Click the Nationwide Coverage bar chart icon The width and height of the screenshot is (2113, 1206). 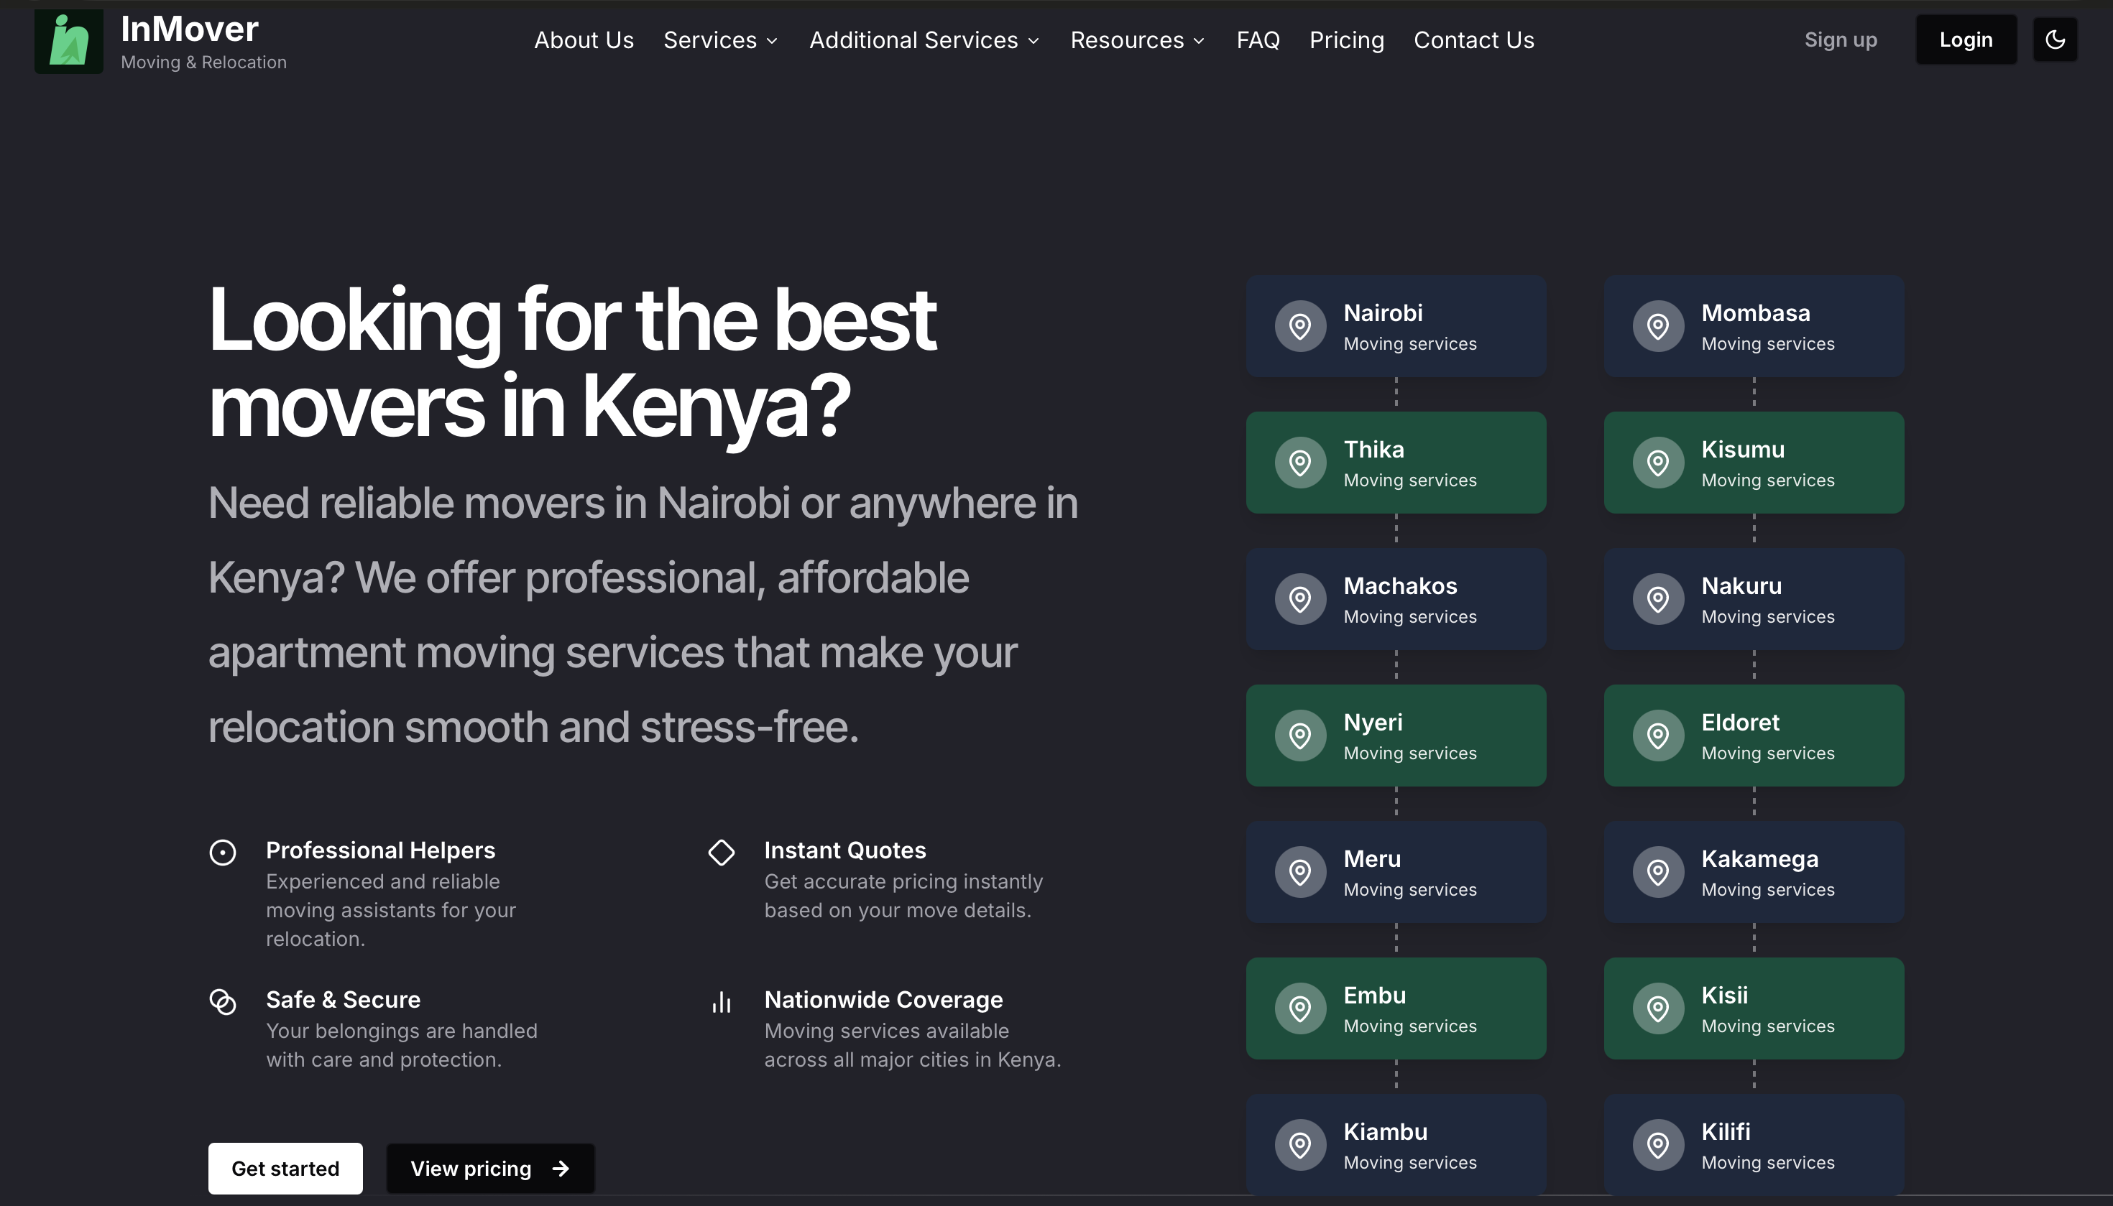coord(721,1001)
